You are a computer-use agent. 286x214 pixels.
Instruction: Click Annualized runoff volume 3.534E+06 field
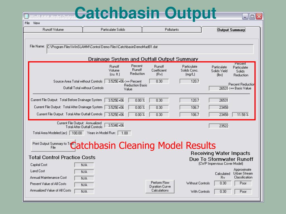[114, 125]
